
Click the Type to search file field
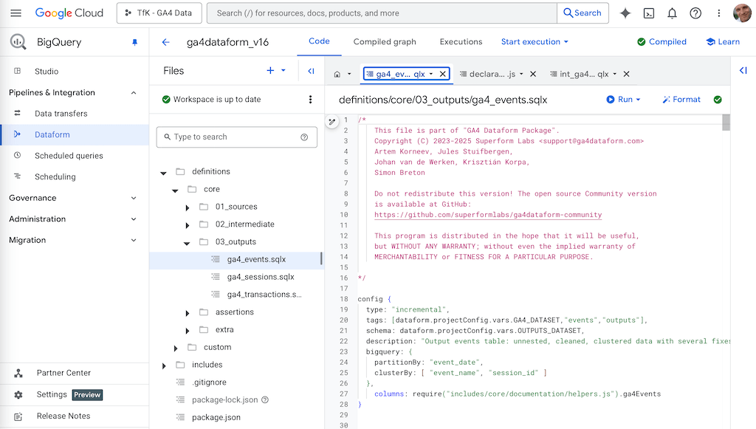pyautogui.click(x=237, y=137)
